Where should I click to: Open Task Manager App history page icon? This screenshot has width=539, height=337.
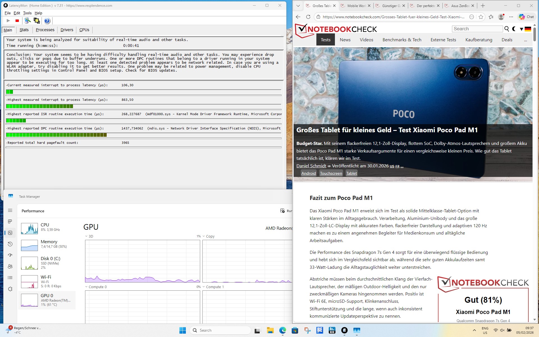click(10, 244)
